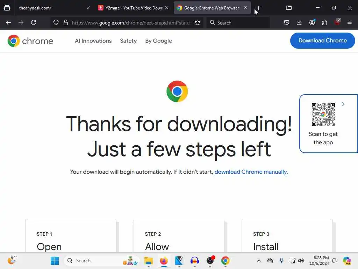Open AI Innovations menu item
Screen dimensions: 358x269
(93, 41)
